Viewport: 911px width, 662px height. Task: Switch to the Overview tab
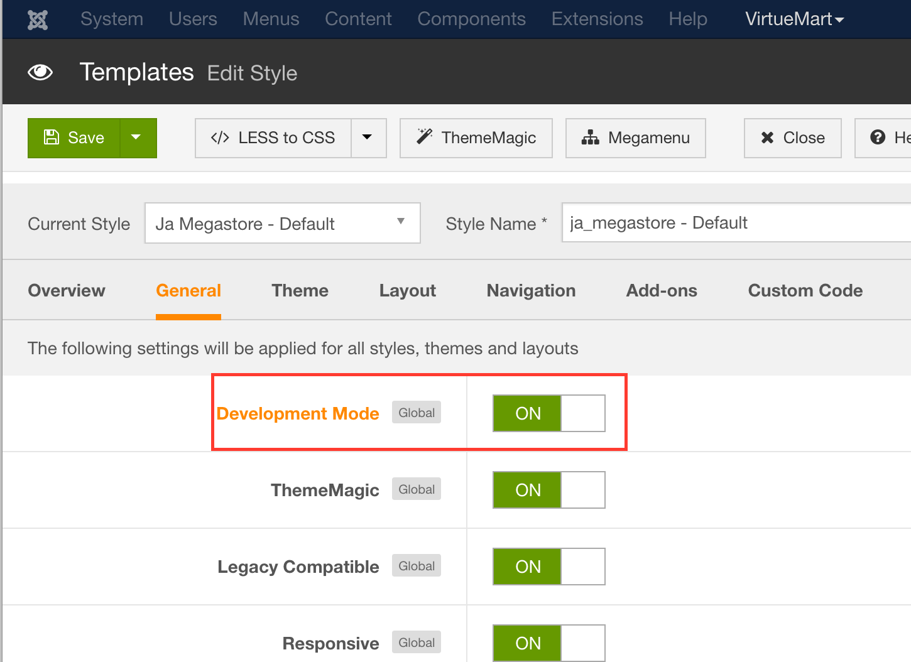pyautogui.click(x=67, y=290)
